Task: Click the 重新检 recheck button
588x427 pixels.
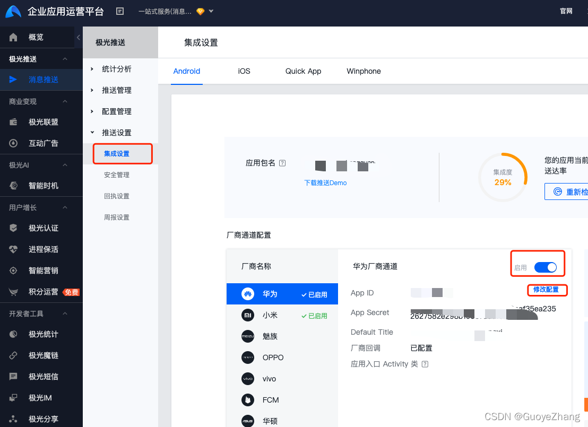Action: click(x=566, y=191)
